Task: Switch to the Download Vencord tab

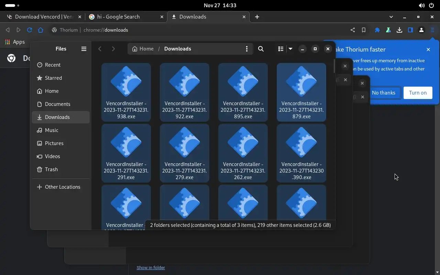Action: (43, 16)
